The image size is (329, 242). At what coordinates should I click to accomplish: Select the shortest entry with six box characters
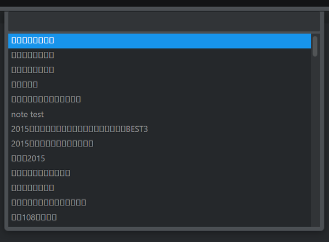[160, 85]
